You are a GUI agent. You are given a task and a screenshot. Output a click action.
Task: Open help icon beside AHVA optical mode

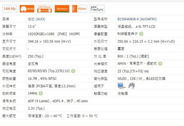[x=160, y=64]
